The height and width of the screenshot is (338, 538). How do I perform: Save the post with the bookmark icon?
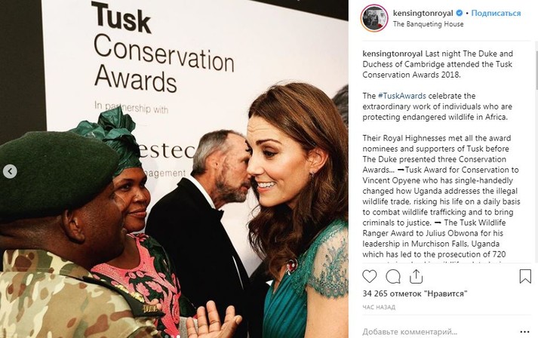tap(525, 277)
